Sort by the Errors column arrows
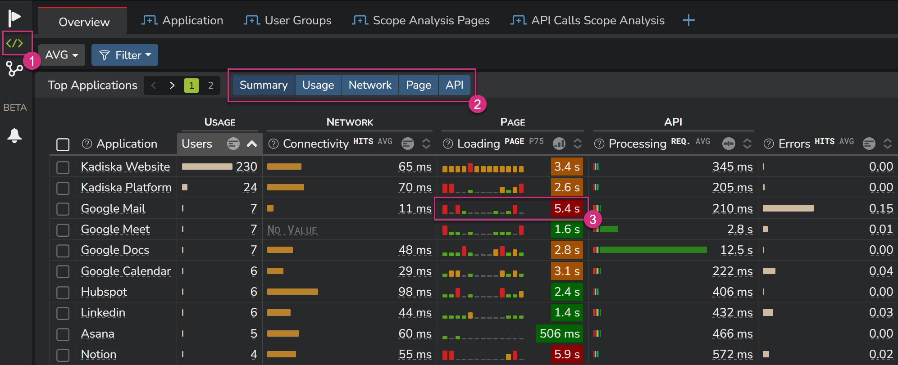This screenshot has width=898, height=365. tap(888, 144)
